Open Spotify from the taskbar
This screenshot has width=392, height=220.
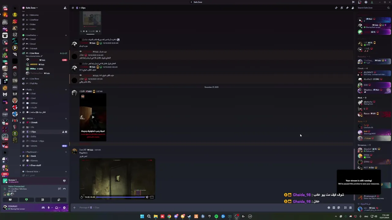click(x=216, y=216)
